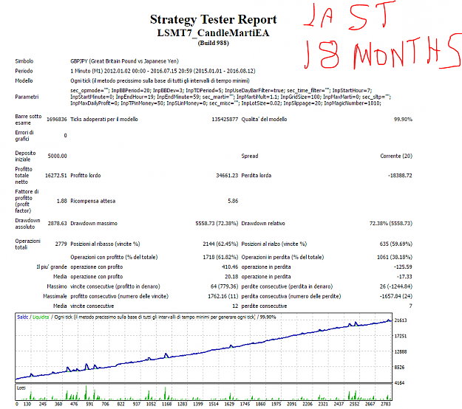Select largest profit trade 410.46
This screenshot has height=409, width=462.
pos(230,267)
